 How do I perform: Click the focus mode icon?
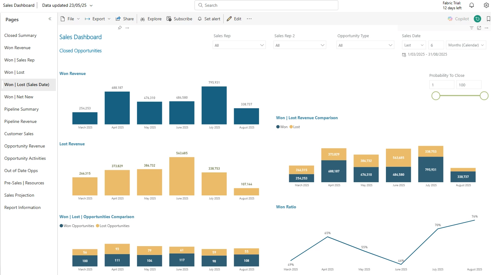[x=479, y=28]
